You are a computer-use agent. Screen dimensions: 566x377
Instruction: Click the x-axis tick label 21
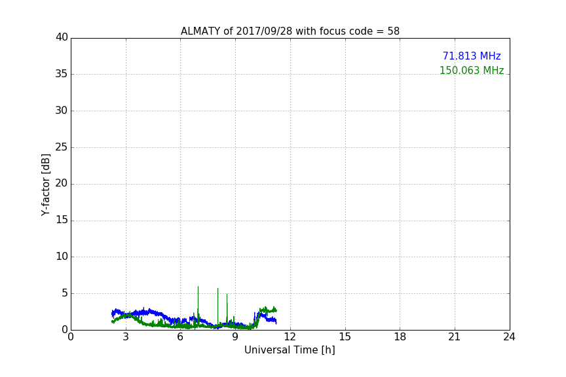[455, 337]
